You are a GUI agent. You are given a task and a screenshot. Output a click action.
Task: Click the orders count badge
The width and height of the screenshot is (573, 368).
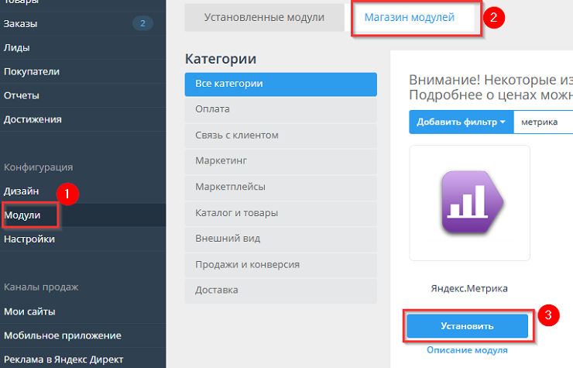tap(142, 23)
